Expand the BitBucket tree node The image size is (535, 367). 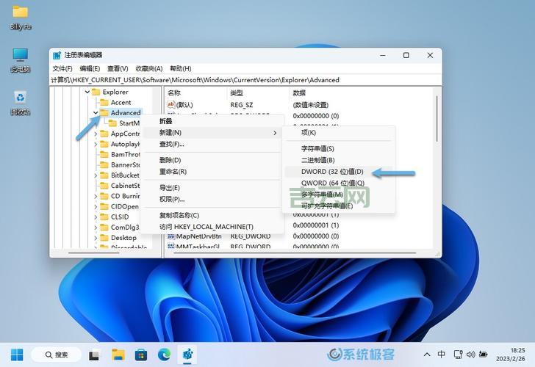click(x=96, y=175)
